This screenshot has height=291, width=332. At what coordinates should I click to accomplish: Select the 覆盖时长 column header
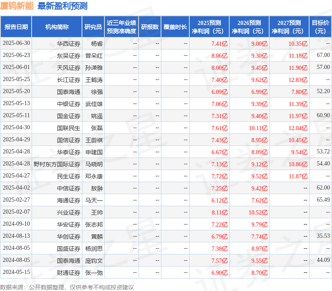(175, 27)
